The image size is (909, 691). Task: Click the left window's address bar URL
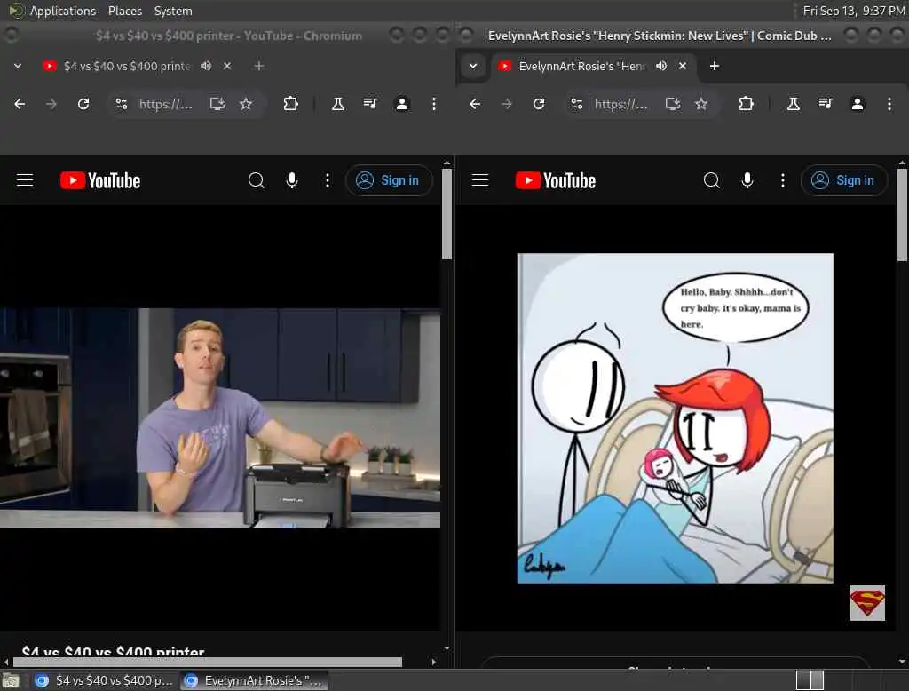[165, 104]
